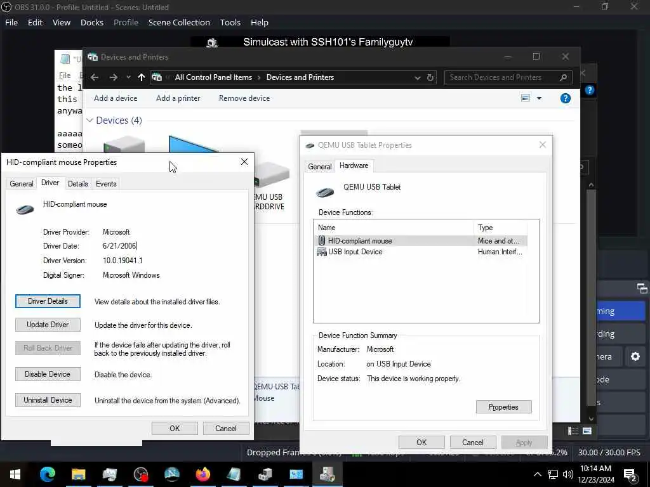Open the OBS File menu
The height and width of the screenshot is (487, 650).
coord(11,22)
